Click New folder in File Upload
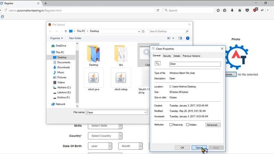 [x=75, y=38]
